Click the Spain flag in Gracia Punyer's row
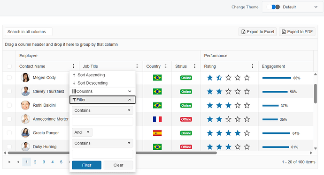 [157, 133]
